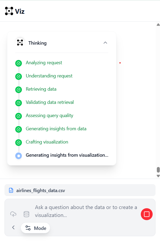Image resolution: width=160 pixels, height=241 pixels.
Task: Click the scrollbar down arrow
Action: pyautogui.click(x=158, y=176)
